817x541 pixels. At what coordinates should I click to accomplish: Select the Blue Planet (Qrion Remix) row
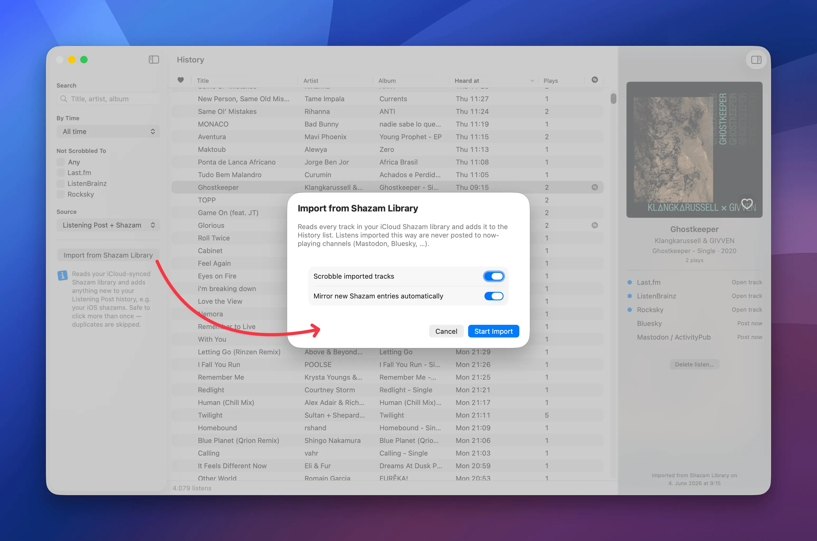tap(387, 441)
